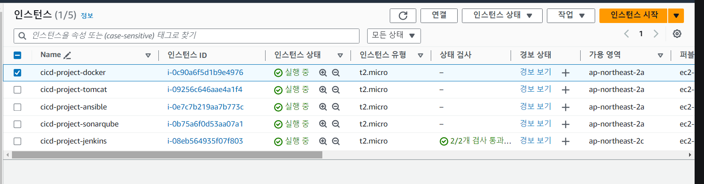Click the 2/2 checks passed icon for jenkins
704x184 pixels.
(444, 141)
